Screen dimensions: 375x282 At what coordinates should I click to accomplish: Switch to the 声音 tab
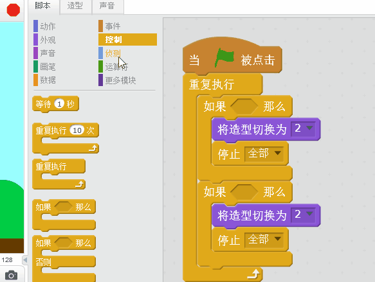[x=107, y=6]
